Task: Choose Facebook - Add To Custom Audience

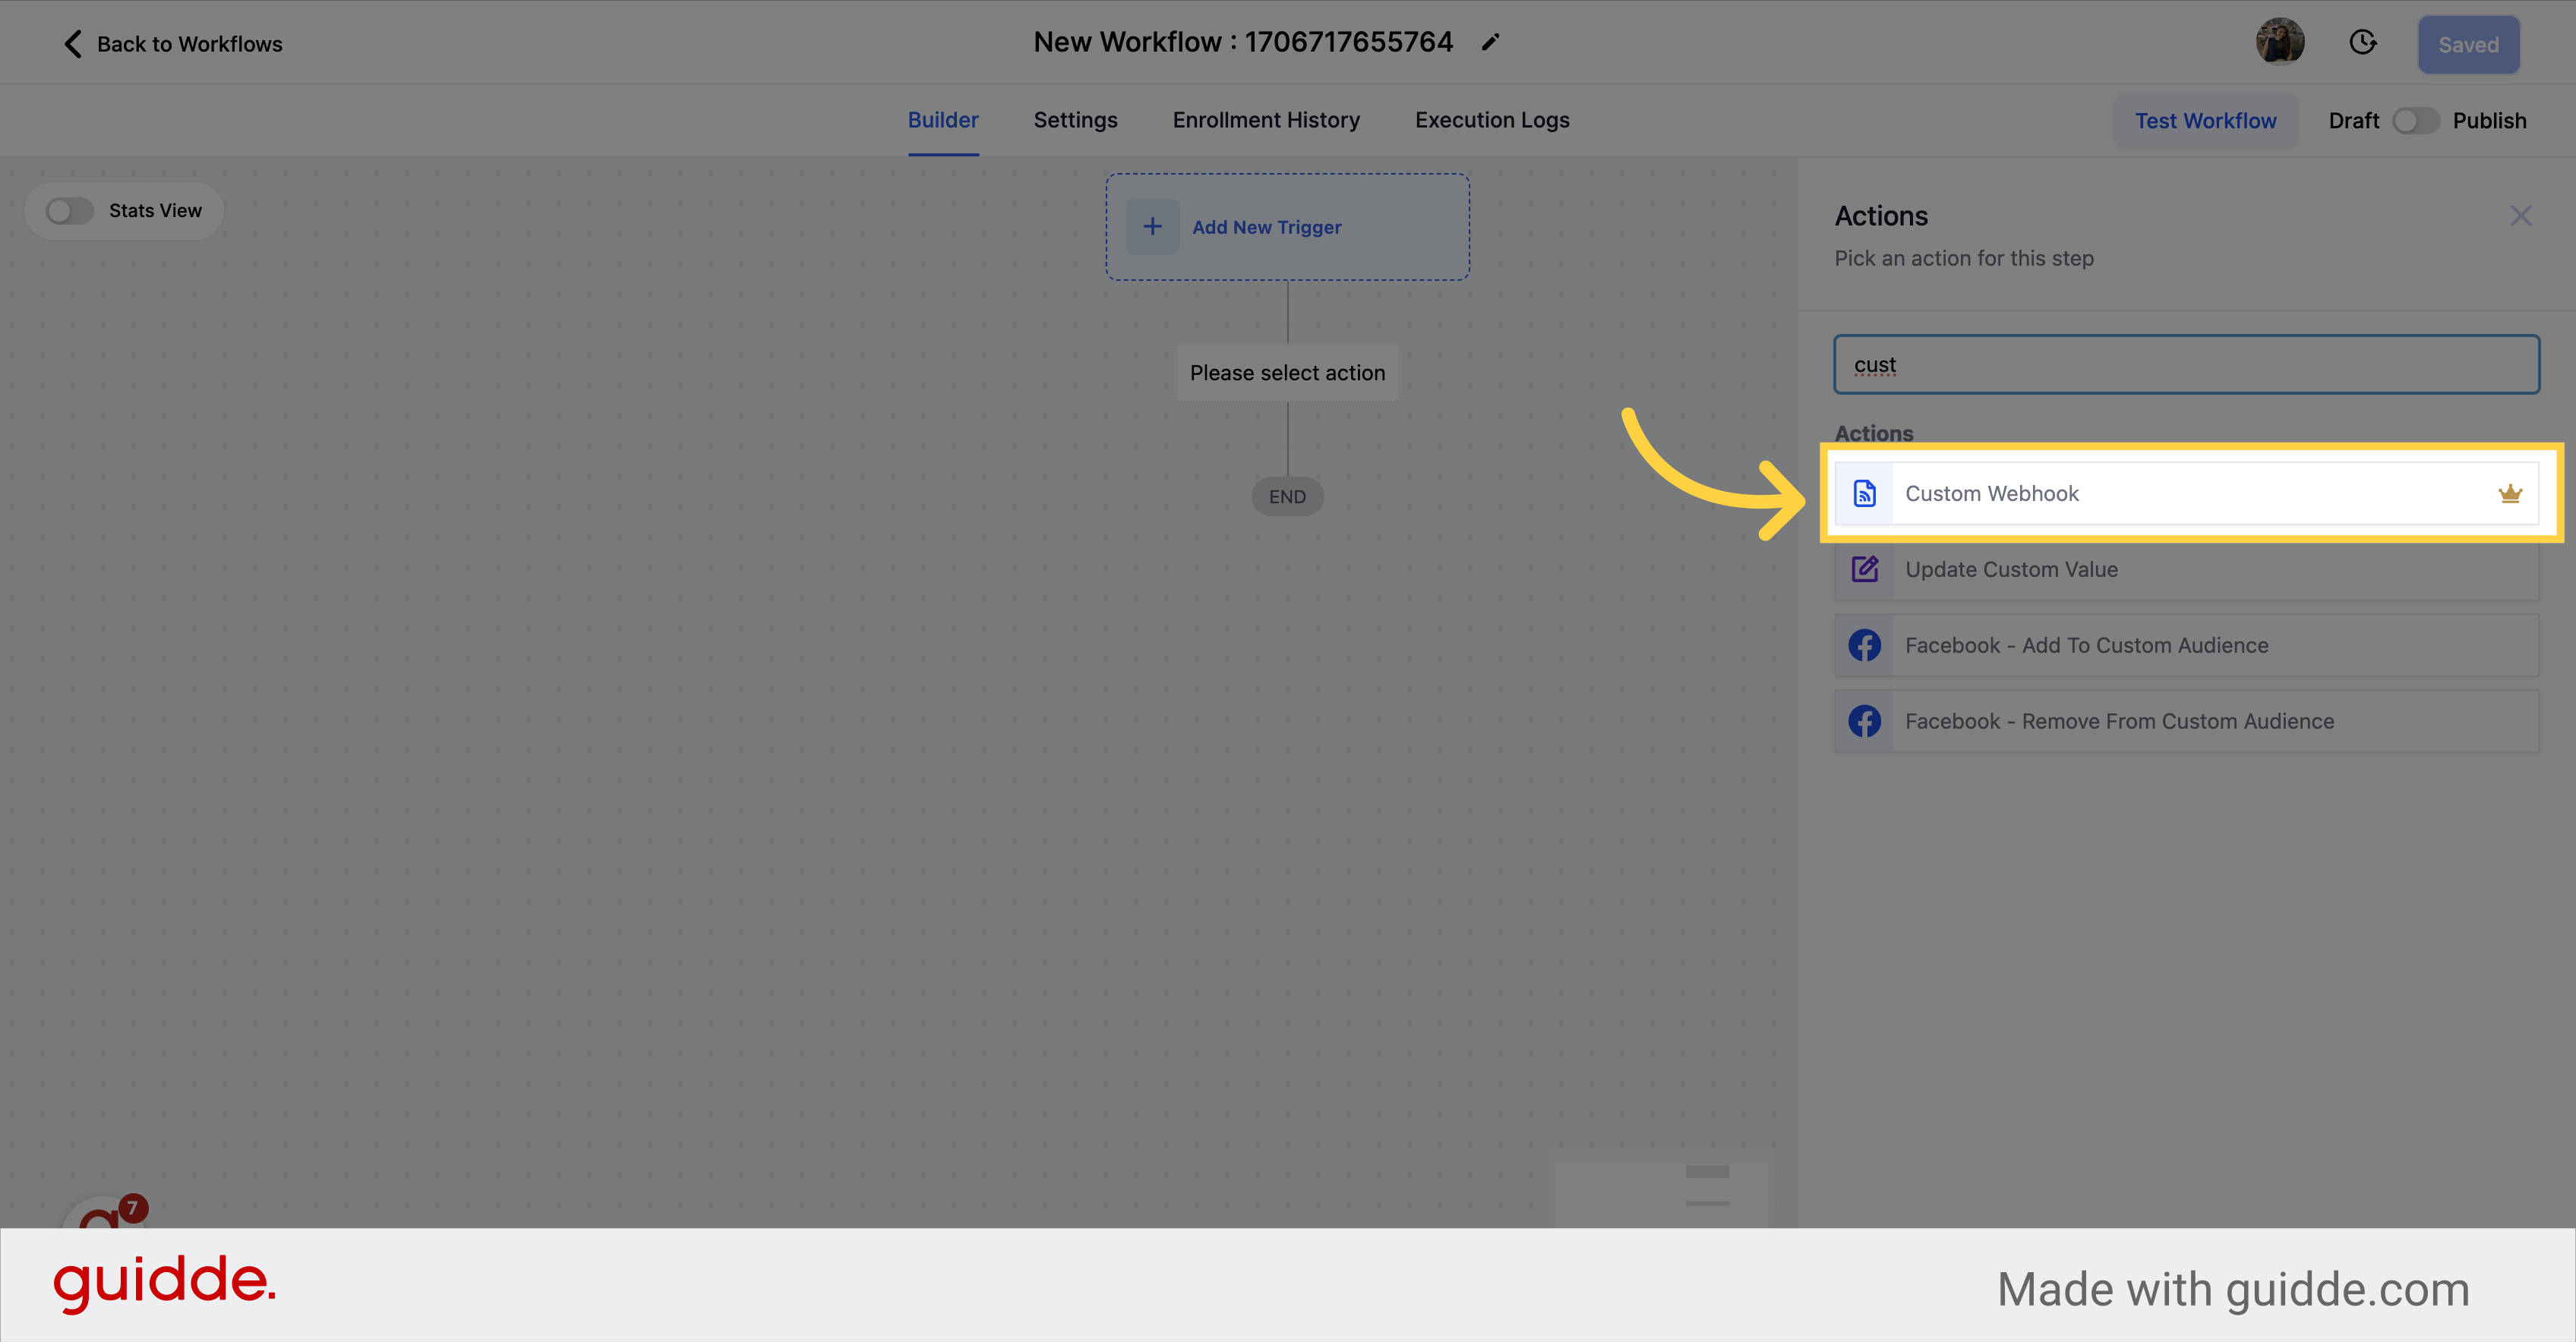Action: point(2186,645)
